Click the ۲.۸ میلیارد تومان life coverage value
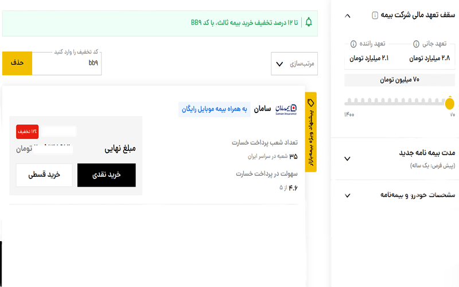 pos(429,59)
